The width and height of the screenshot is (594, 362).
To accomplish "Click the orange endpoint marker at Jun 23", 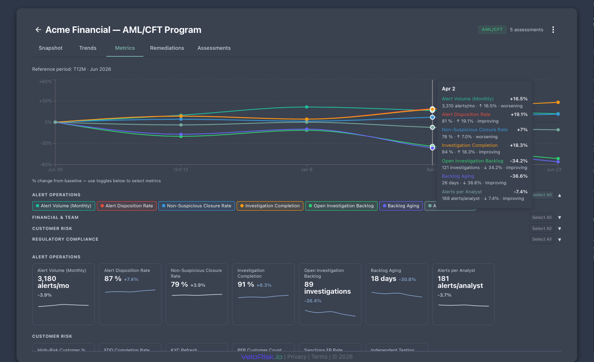I will tap(558, 102).
